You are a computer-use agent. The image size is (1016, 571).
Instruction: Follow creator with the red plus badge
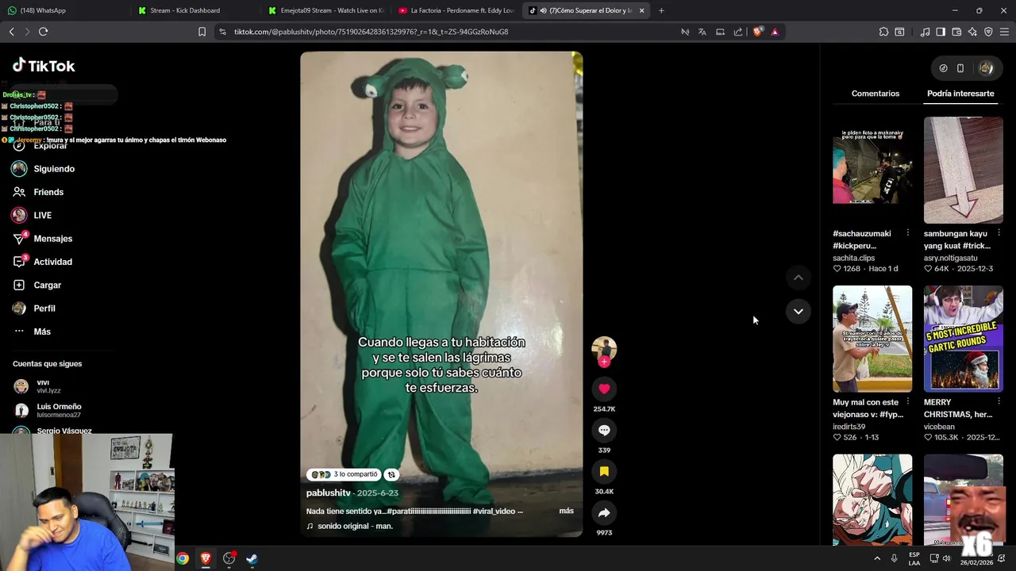click(604, 362)
